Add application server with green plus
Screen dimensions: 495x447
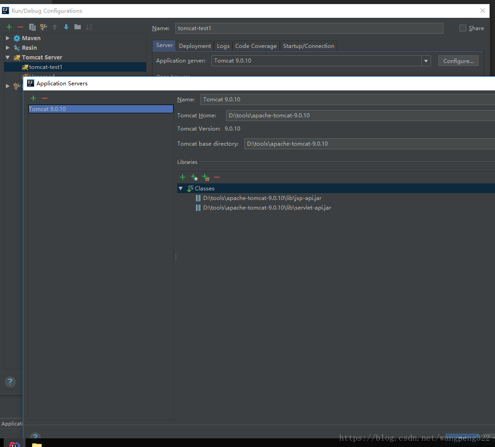tap(33, 98)
